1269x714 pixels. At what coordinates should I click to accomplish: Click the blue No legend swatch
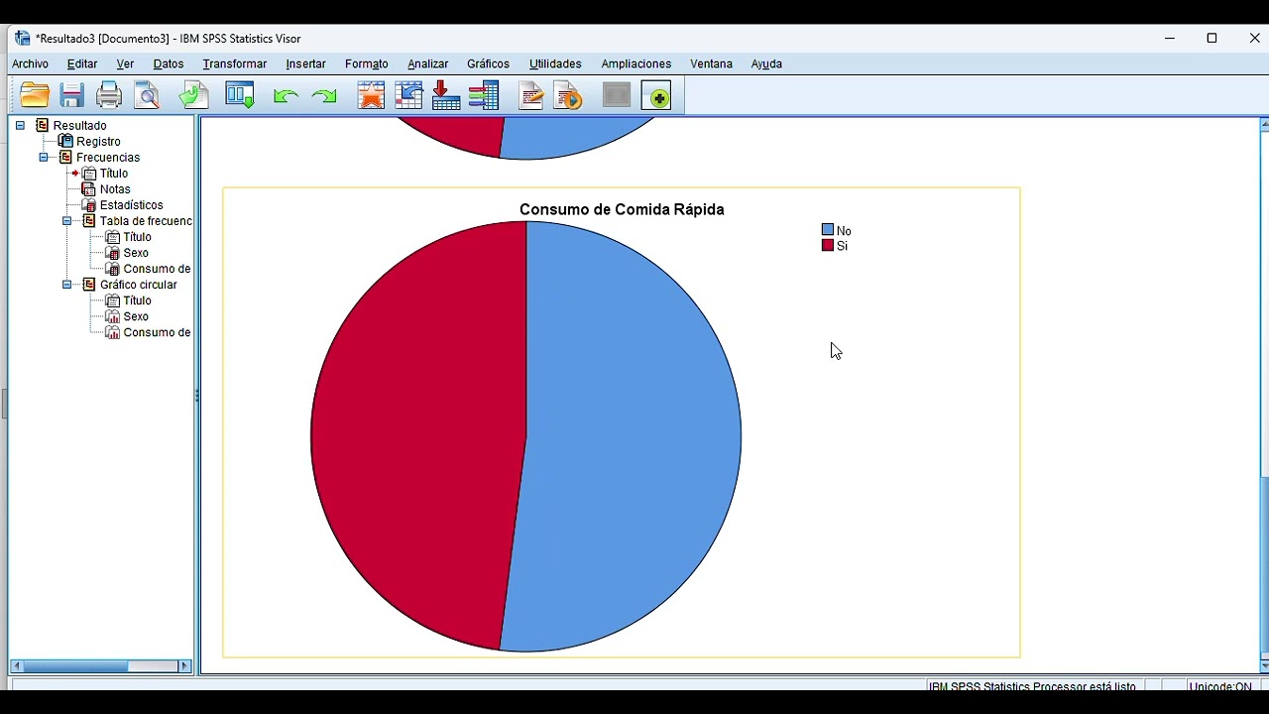coord(828,230)
